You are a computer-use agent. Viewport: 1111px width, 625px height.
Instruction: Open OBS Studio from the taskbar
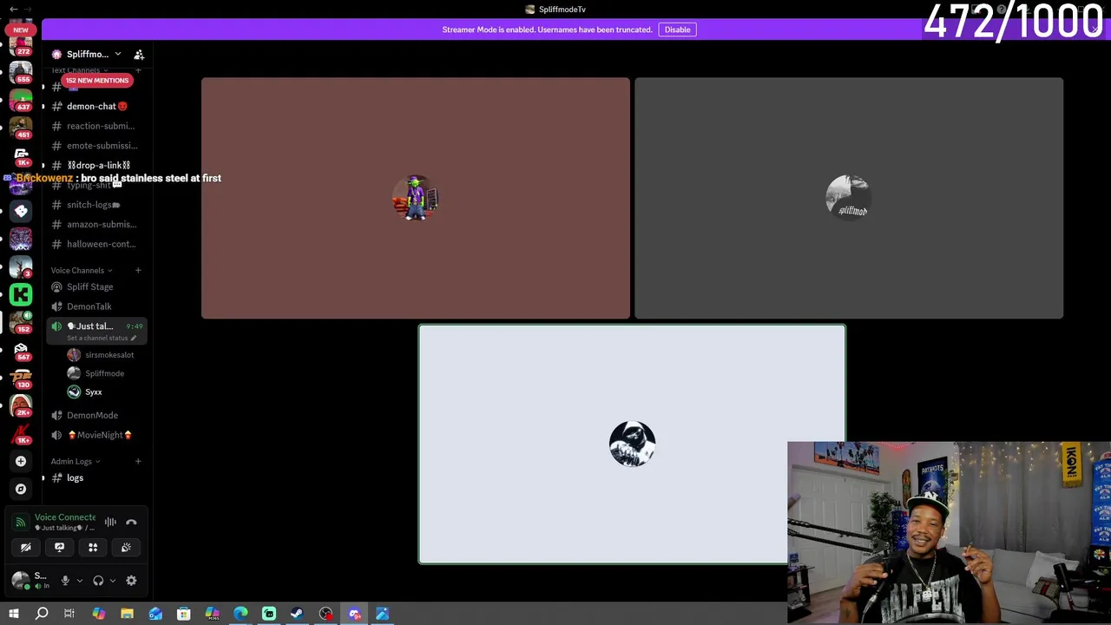325,614
